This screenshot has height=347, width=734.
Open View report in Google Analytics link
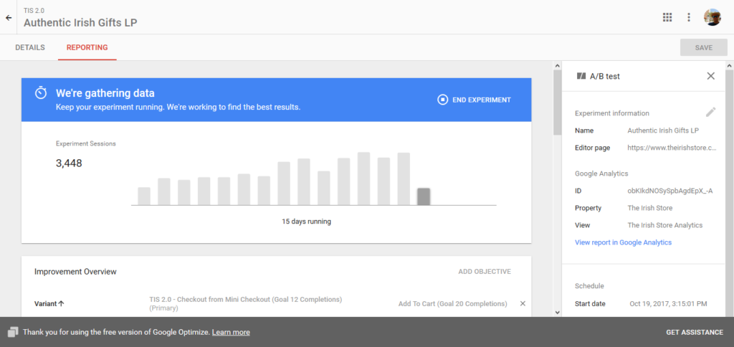tap(623, 242)
